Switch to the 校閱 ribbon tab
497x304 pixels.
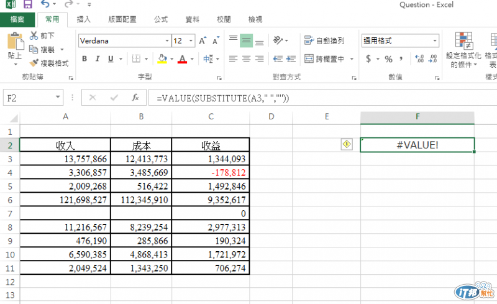224,19
